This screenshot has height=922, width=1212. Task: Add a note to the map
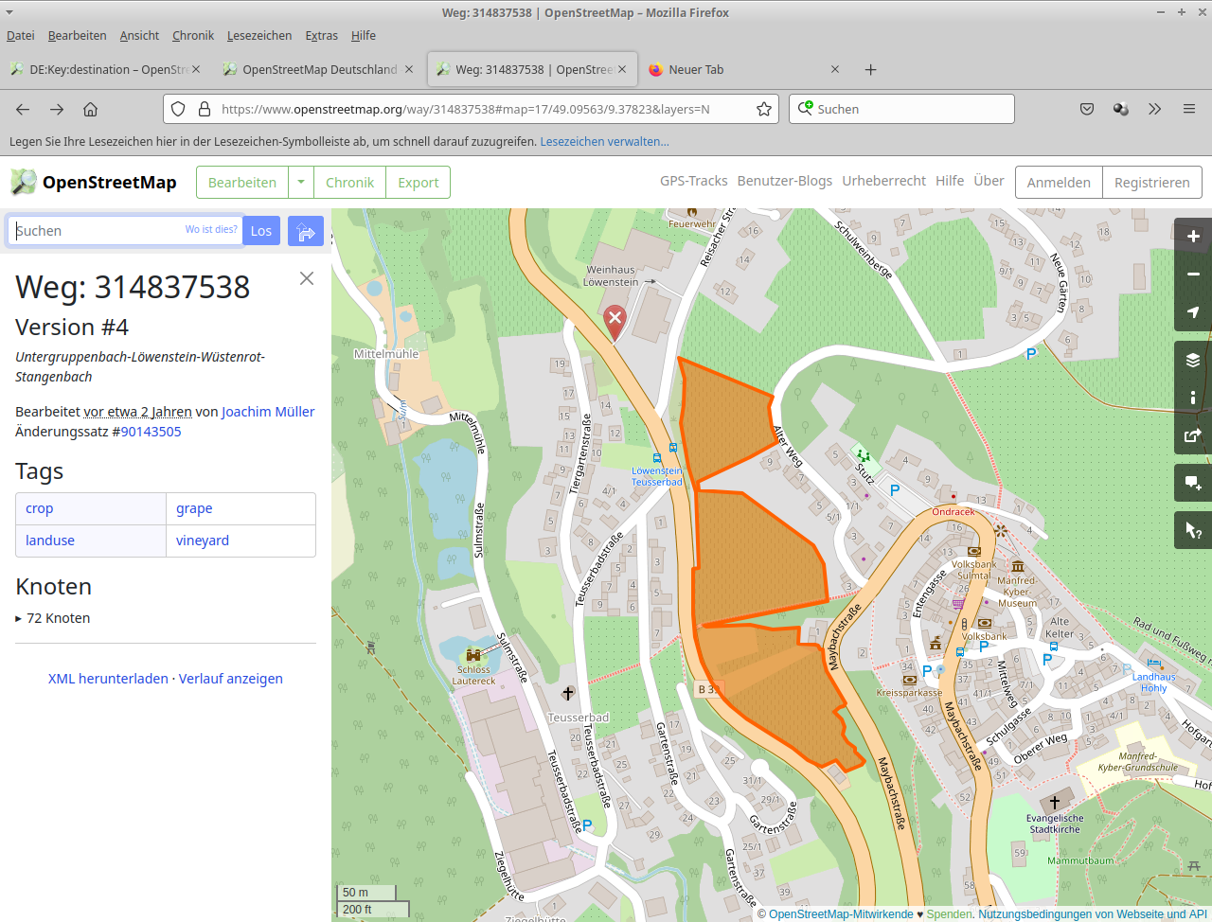(1193, 483)
